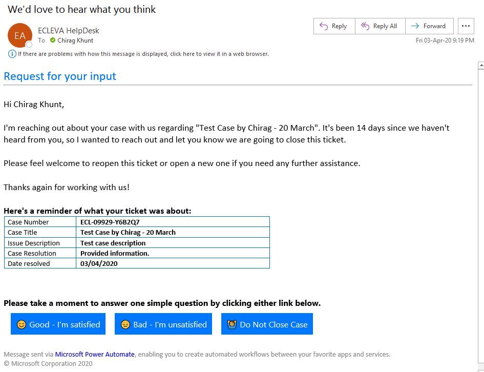Click the green presence icon by Chirag Khunt

53,40
